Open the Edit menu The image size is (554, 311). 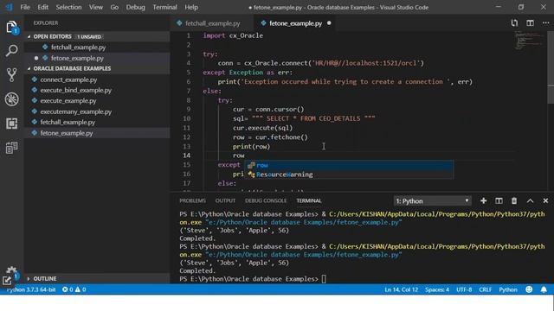click(42, 7)
